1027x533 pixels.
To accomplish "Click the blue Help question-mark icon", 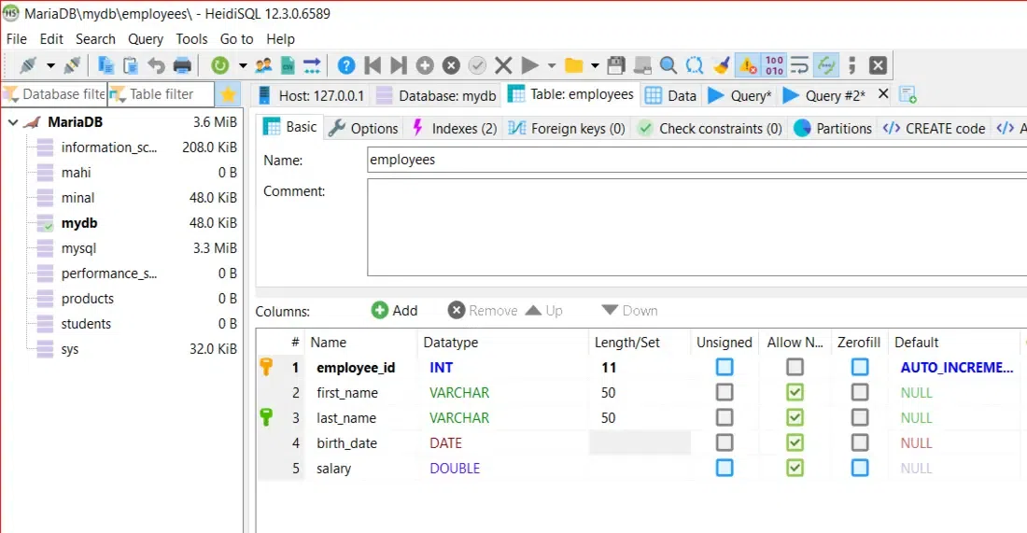I will pos(346,65).
